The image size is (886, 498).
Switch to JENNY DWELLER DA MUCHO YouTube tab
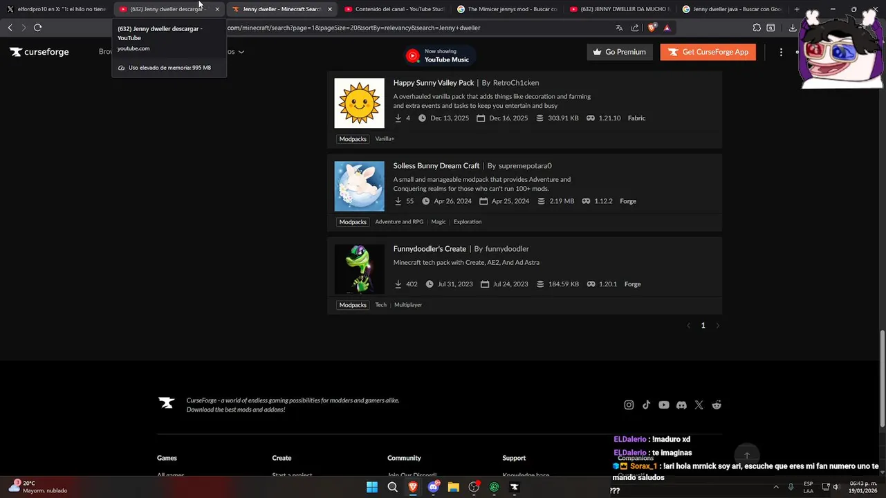(620, 9)
